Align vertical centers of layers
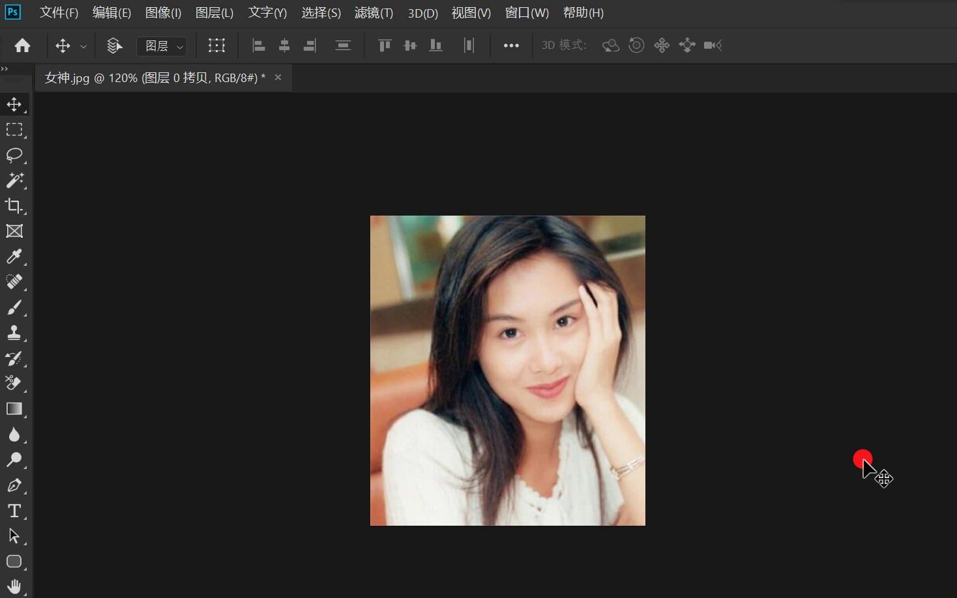Viewport: 957px width, 598px height. pos(410,46)
